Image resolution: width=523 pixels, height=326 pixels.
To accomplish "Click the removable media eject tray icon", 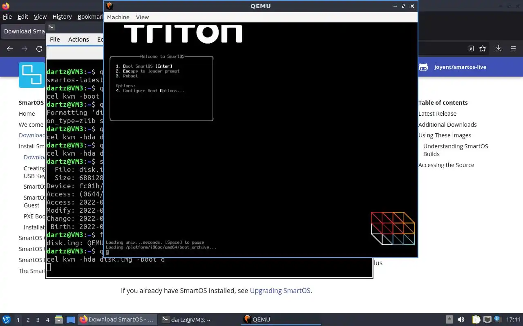I will pyautogui.click(x=449, y=319).
